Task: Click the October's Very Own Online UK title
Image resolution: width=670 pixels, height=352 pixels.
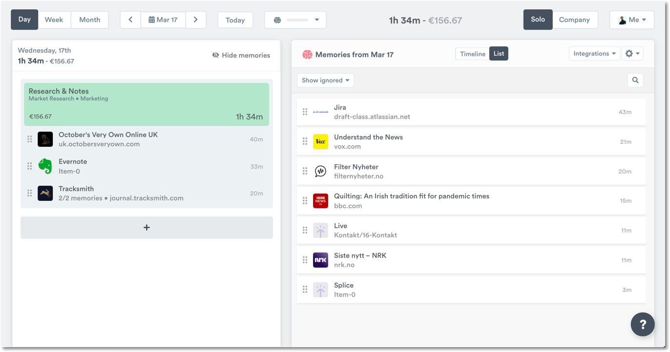Action: (x=108, y=135)
